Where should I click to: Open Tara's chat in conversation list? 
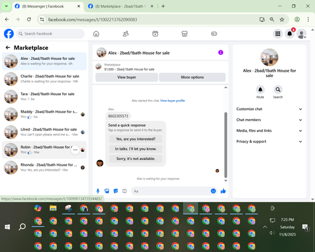(44, 96)
